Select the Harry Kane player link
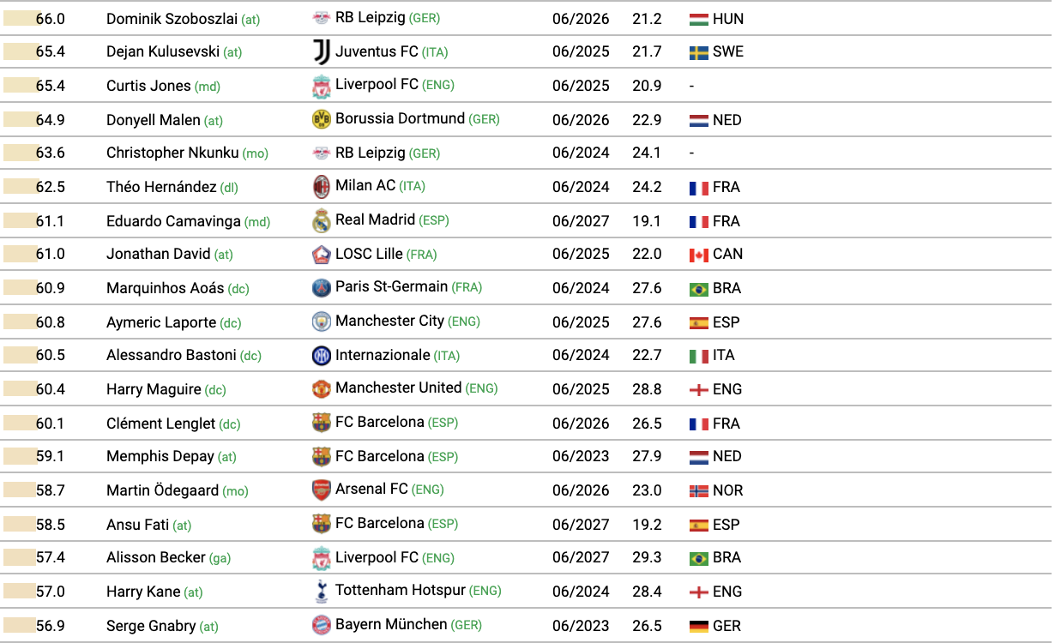 [143, 592]
